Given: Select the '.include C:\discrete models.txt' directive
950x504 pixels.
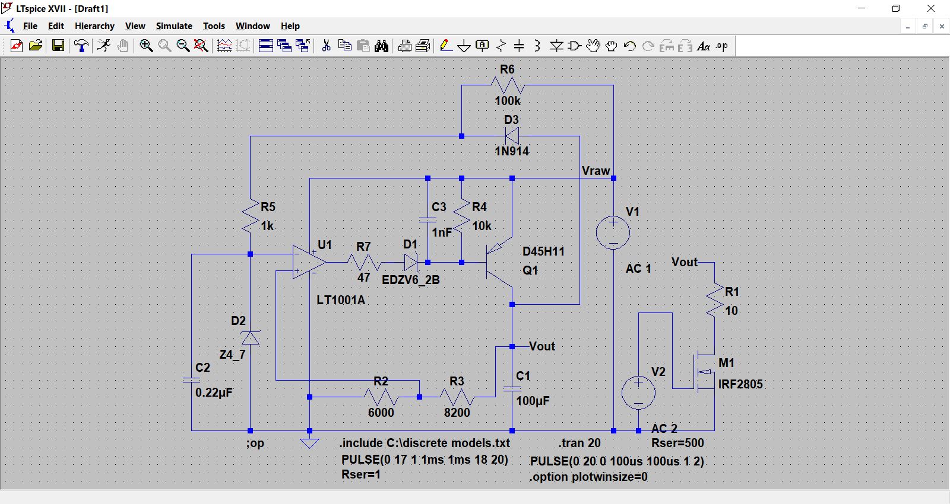Looking at the screenshot, I should pos(425,443).
